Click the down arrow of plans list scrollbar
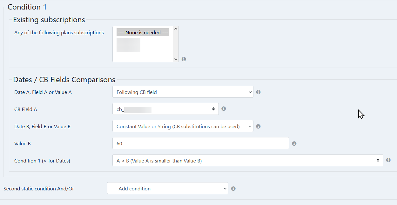397x205 pixels. pyautogui.click(x=176, y=59)
